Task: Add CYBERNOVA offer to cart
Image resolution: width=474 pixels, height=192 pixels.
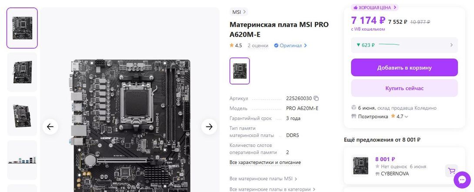Action: pos(451,171)
